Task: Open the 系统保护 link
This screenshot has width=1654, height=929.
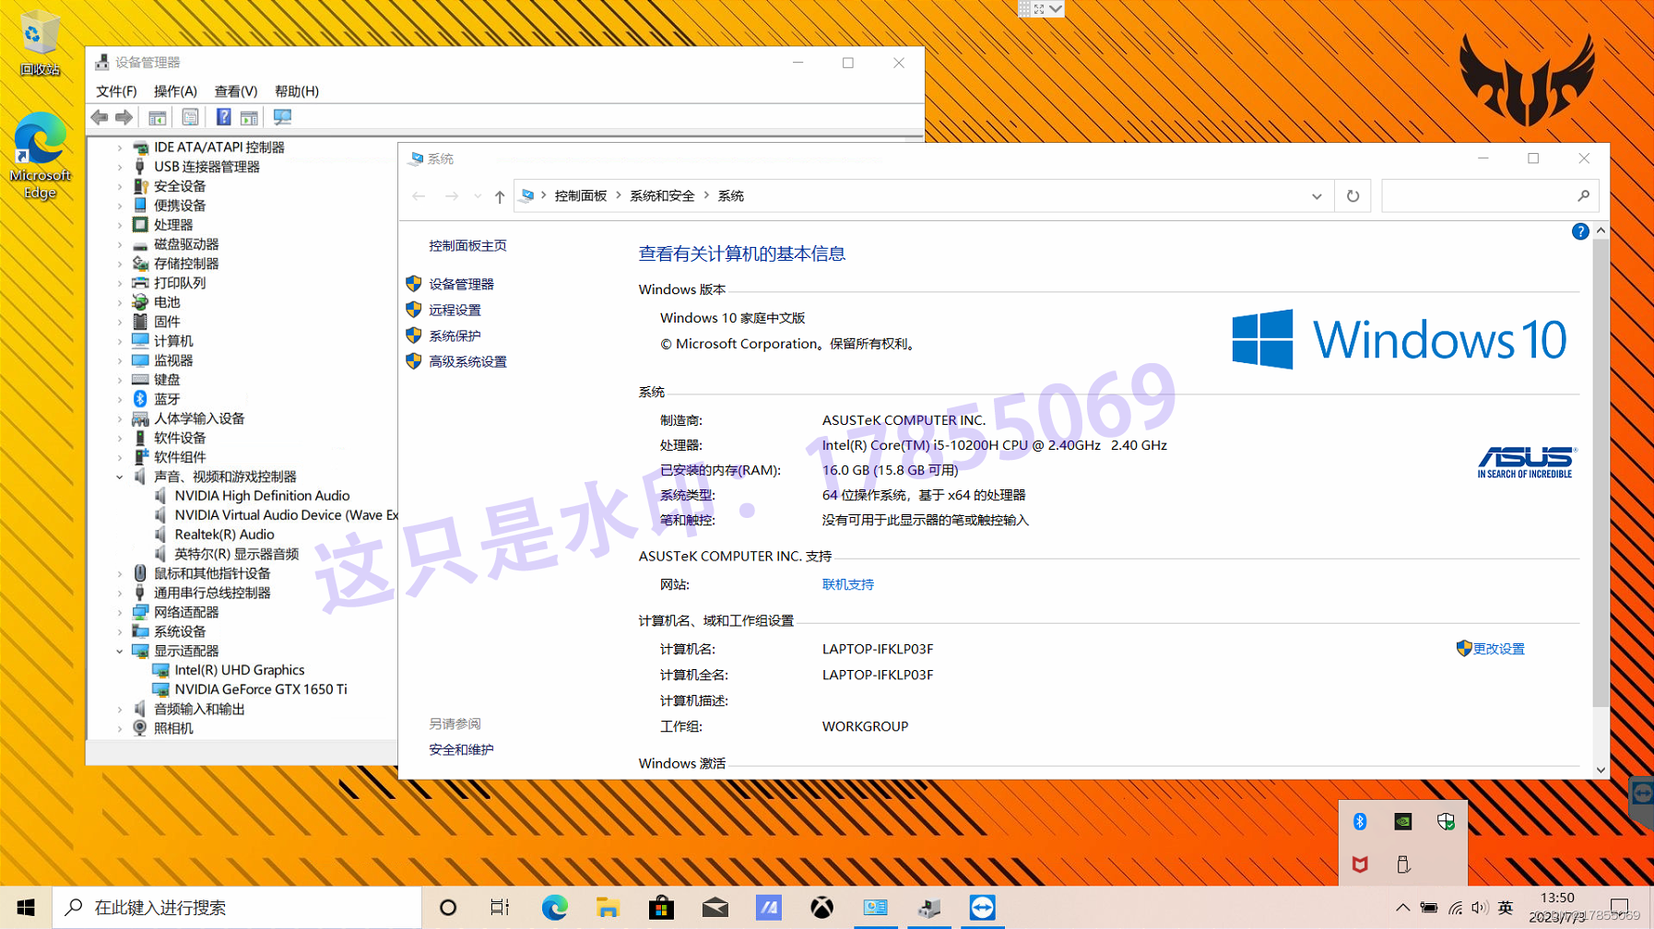Action: tap(455, 335)
